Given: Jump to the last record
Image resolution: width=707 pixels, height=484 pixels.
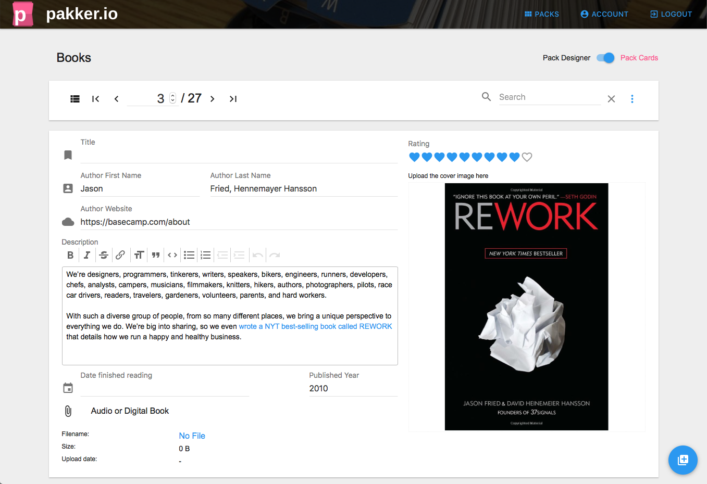Looking at the screenshot, I should [233, 99].
